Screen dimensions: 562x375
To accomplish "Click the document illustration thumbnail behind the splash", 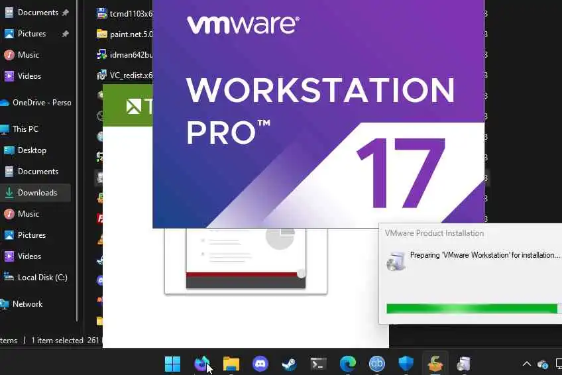I will coord(246,261).
